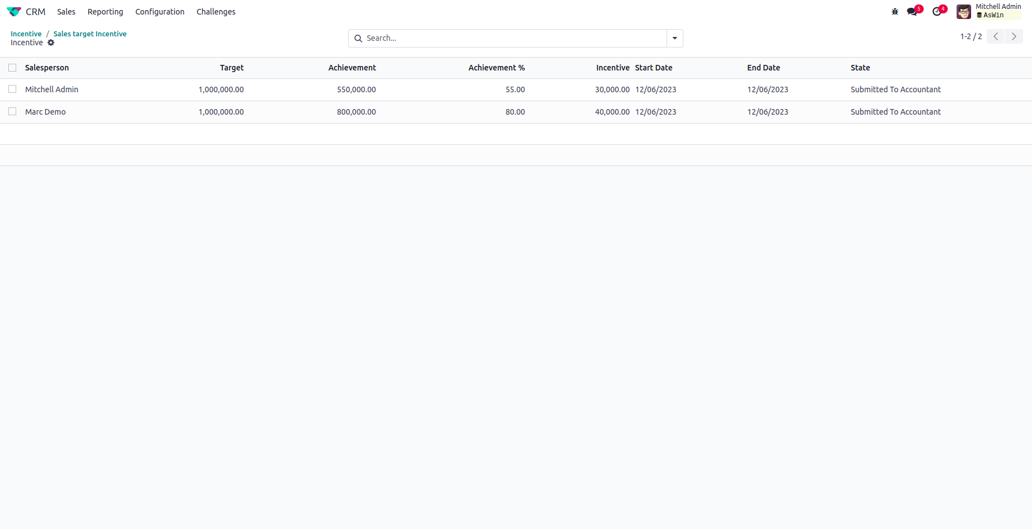
Task: Sort by Achievement % column header
Action: 497,68
